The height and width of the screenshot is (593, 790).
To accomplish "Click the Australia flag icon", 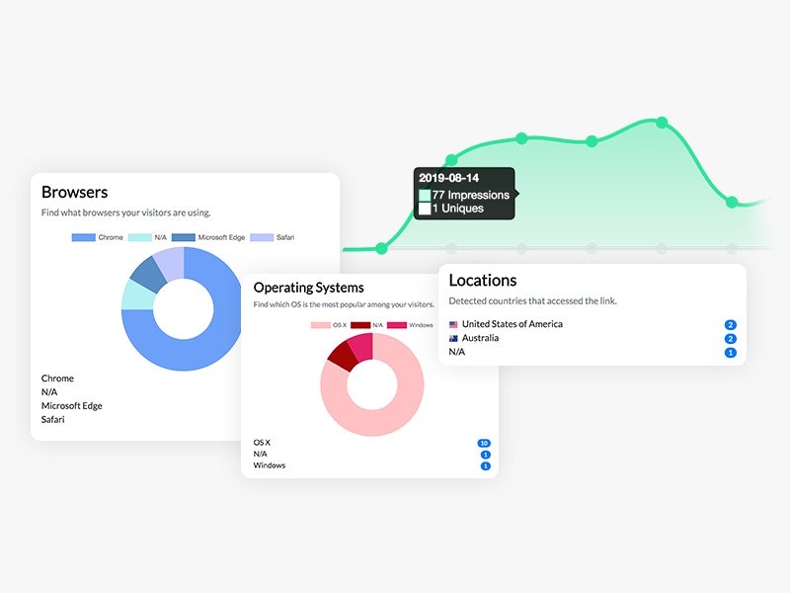I will click(453, 338).
